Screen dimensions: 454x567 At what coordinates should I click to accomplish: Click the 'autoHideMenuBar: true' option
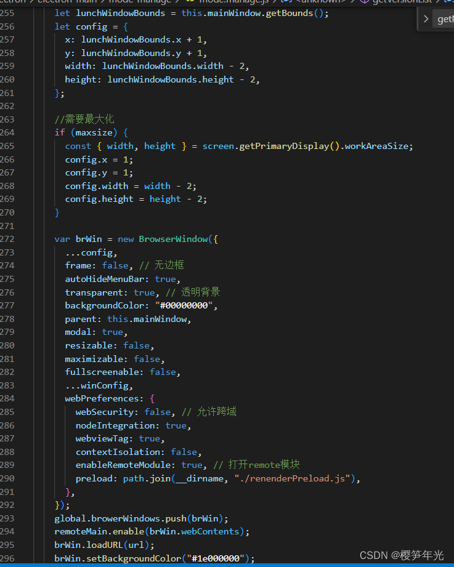pyautogui.click(x=120, y=279)
